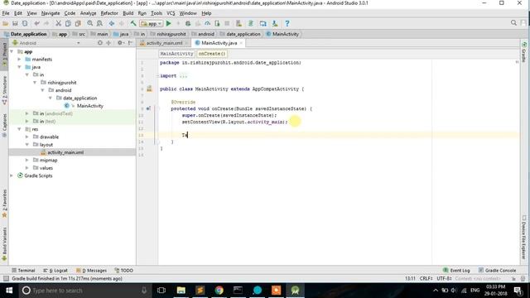Click the Search Everywhere magnifier icon

(513, 22)
